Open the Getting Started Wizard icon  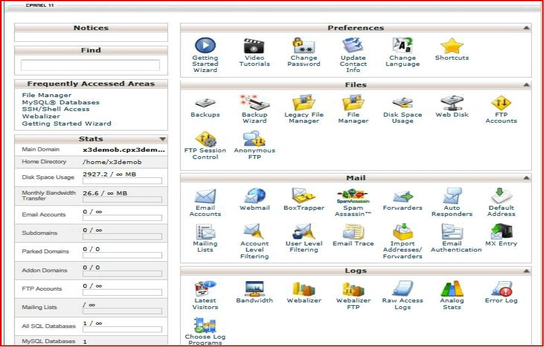(205, 45)
